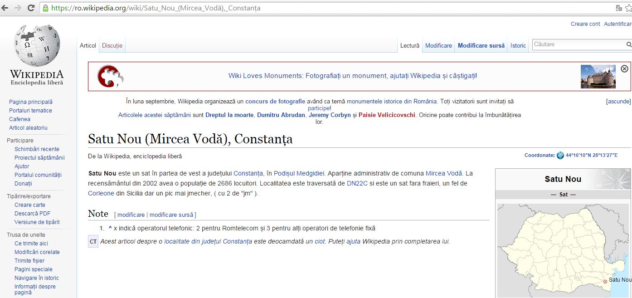Click the Wiki Loves Monuments puzzle logo
The width and height of the screenshot is (632, 298).
coord(110,76)
